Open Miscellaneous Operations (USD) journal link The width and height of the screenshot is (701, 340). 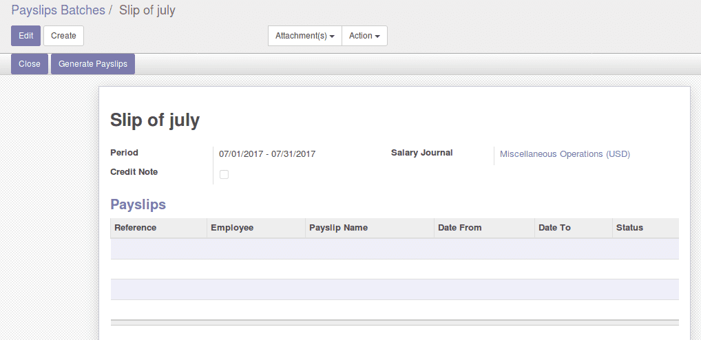pyautogui.click(x=565, y=154)
